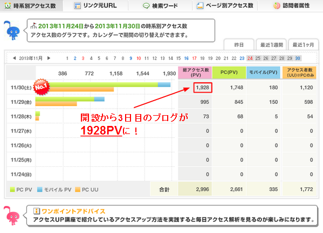Click the window icon beside リンク元URL
Screen dimensions: 323x233
tap(77, 6)
